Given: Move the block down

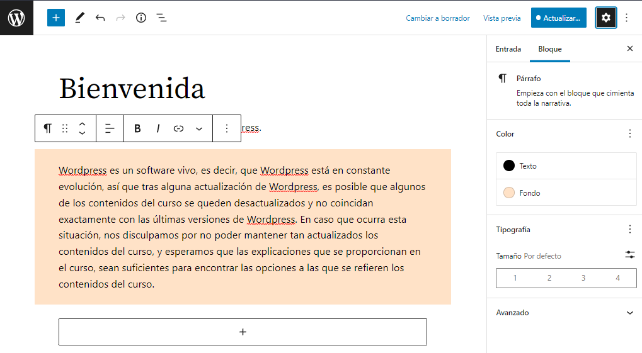Looking at the screenshot, I should 82,133.
